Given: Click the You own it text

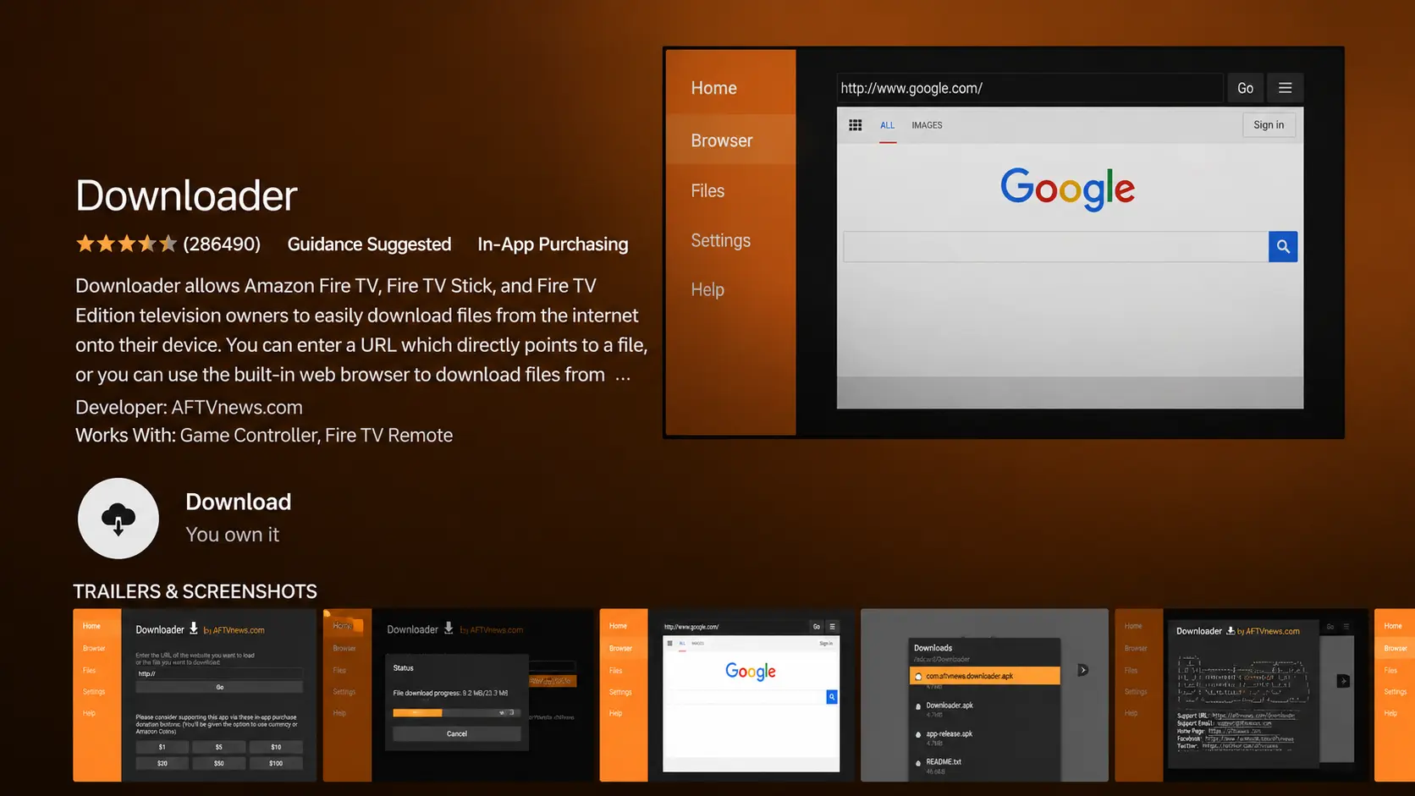Looking at the screenshot, I should 232,535.
